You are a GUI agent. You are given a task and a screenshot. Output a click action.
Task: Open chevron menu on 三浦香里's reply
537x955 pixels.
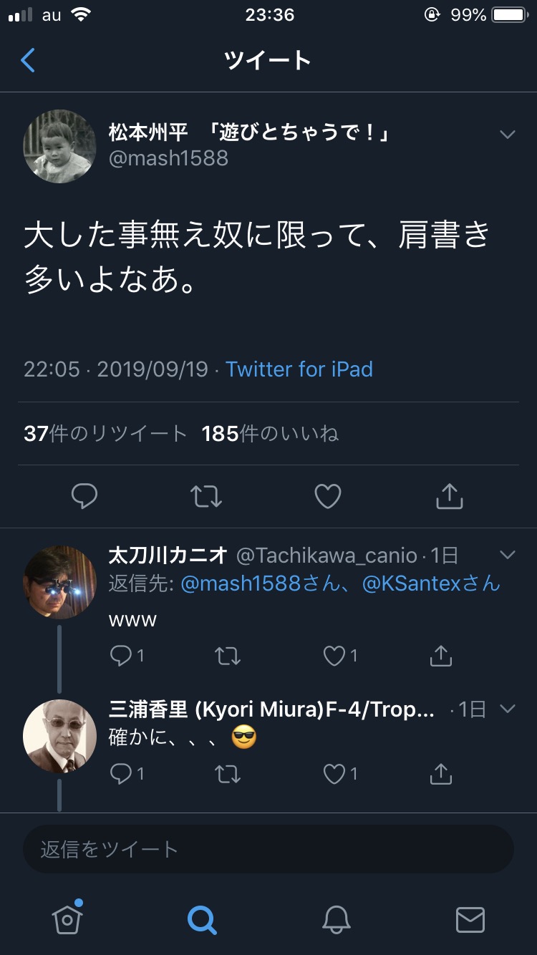click(x=508, y=709)
